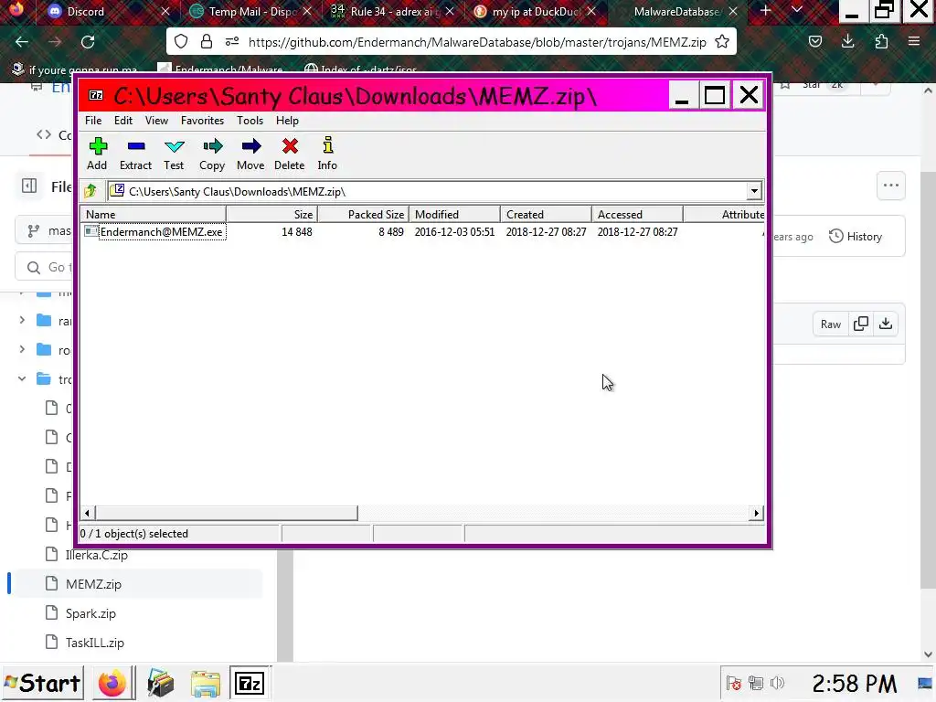This screenshot has height=702, width=936.
Task: Open the Firefox extensions icon
Action: 881,42
